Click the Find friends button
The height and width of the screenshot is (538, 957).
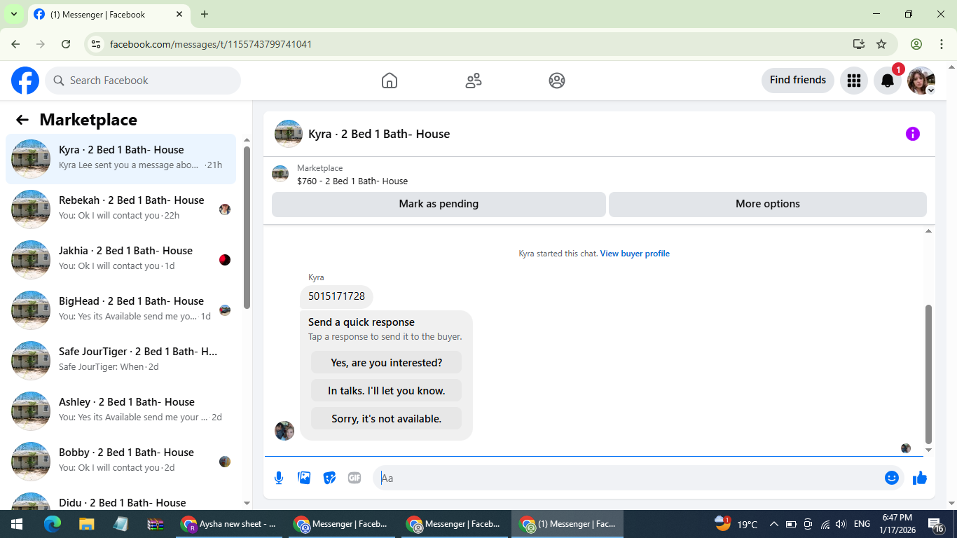pos(798,80)
